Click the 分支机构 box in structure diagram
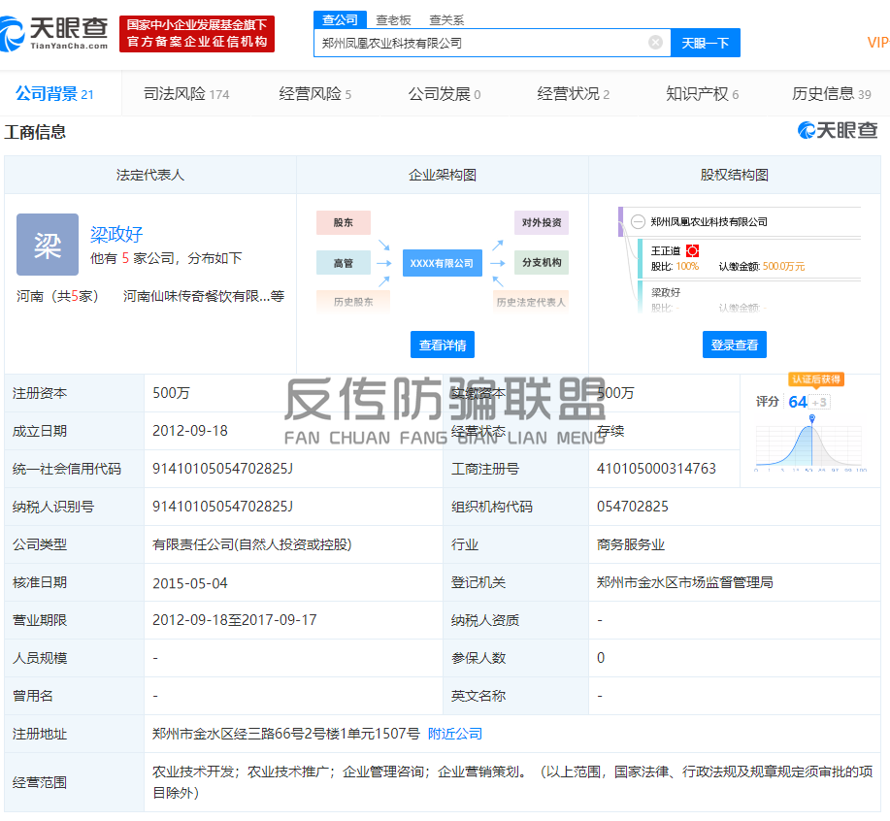 pyautogui.click(x=542, y=263)
